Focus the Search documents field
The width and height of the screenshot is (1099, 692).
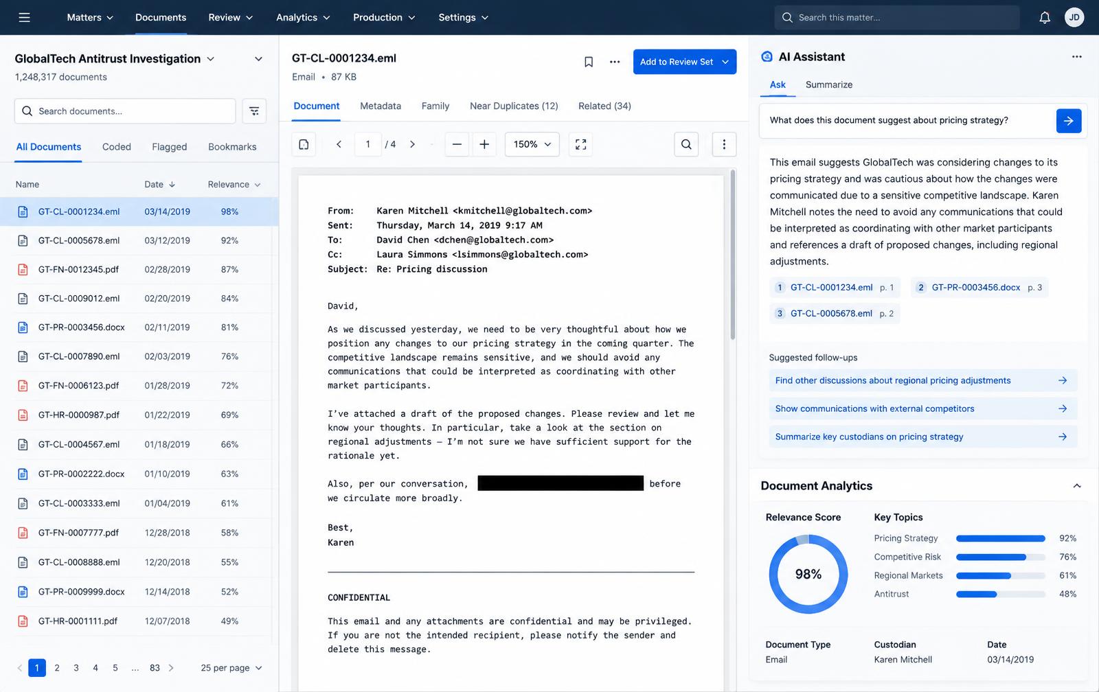click(125, 111)
